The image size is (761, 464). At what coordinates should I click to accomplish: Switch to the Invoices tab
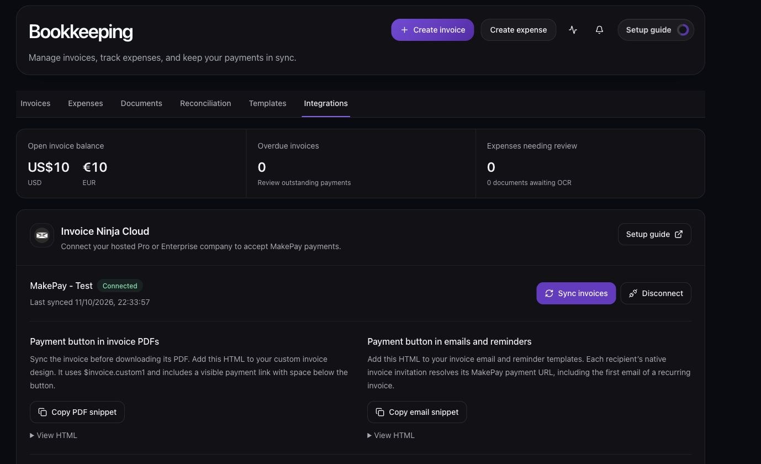tap(35, 103)
